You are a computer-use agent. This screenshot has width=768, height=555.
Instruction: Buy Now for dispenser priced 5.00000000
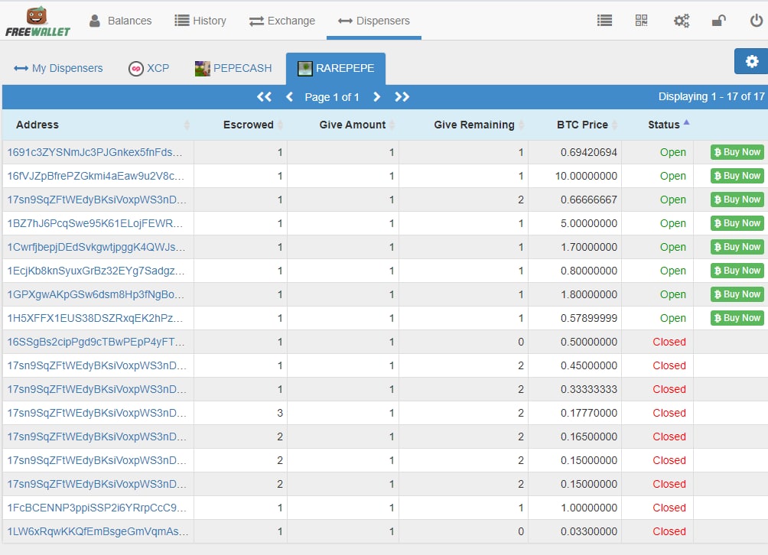pyautogui.click(x=737, y=223)
